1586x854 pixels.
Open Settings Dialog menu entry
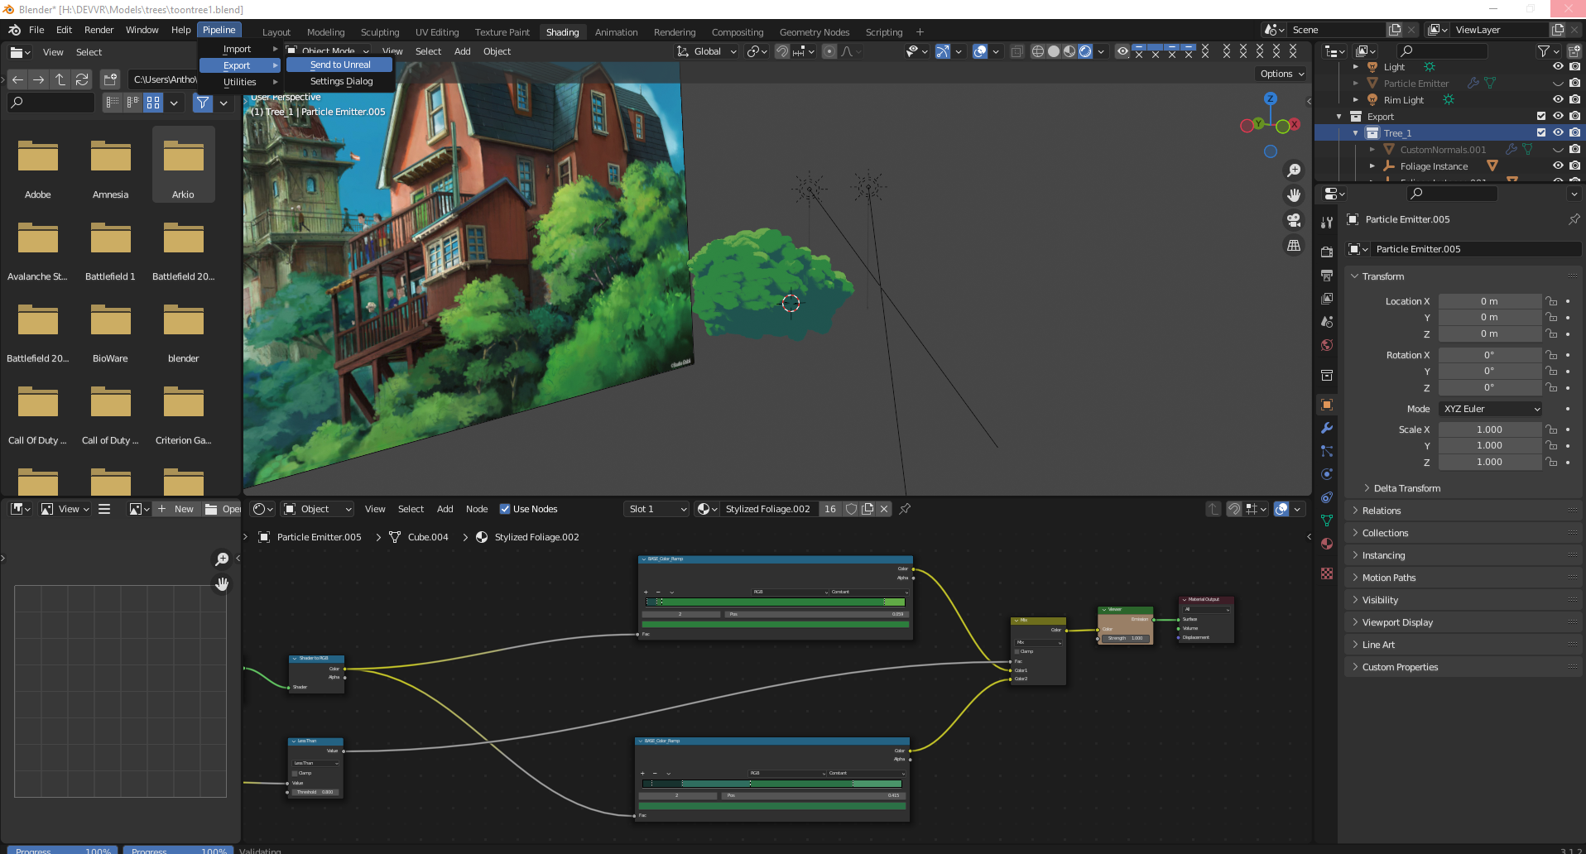pos(341,81)
